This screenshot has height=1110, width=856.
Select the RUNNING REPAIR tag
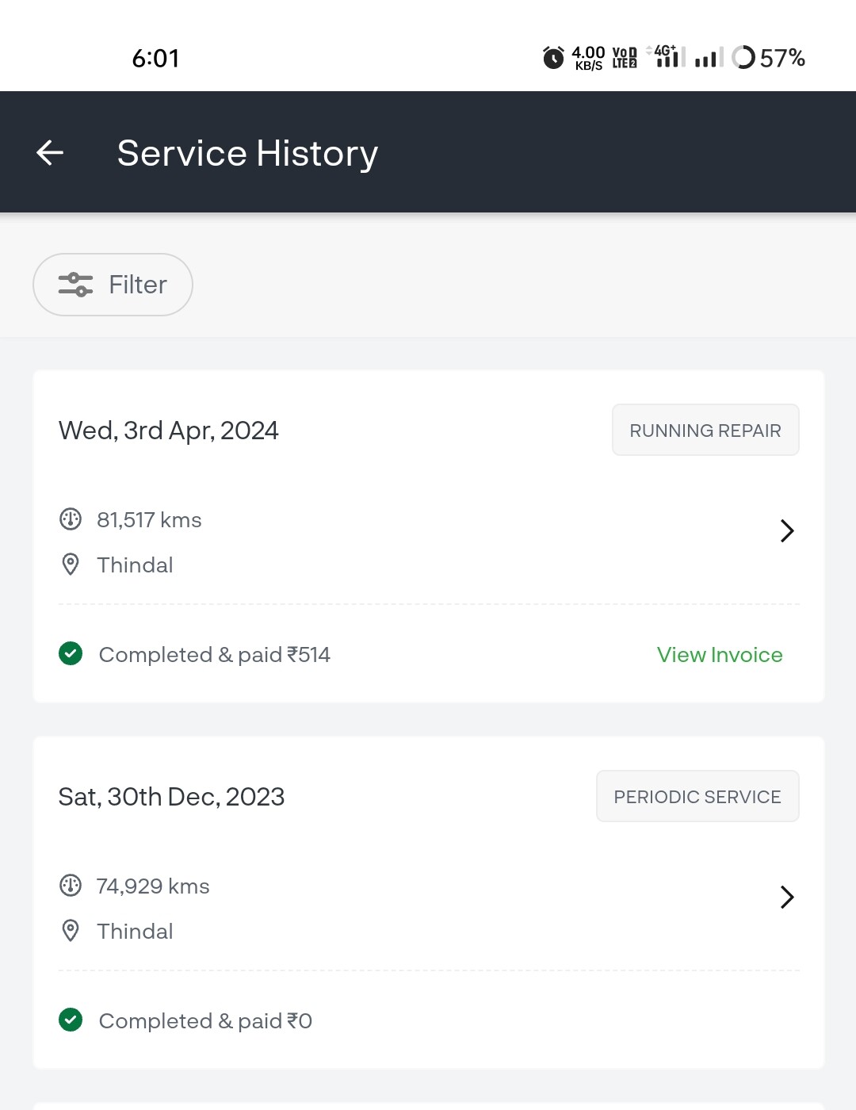(705, 431)
